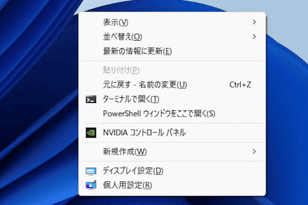The image size is (308, 205).
Task: Open the 新規作成(W) menu entry
Action: pos(172,152)
